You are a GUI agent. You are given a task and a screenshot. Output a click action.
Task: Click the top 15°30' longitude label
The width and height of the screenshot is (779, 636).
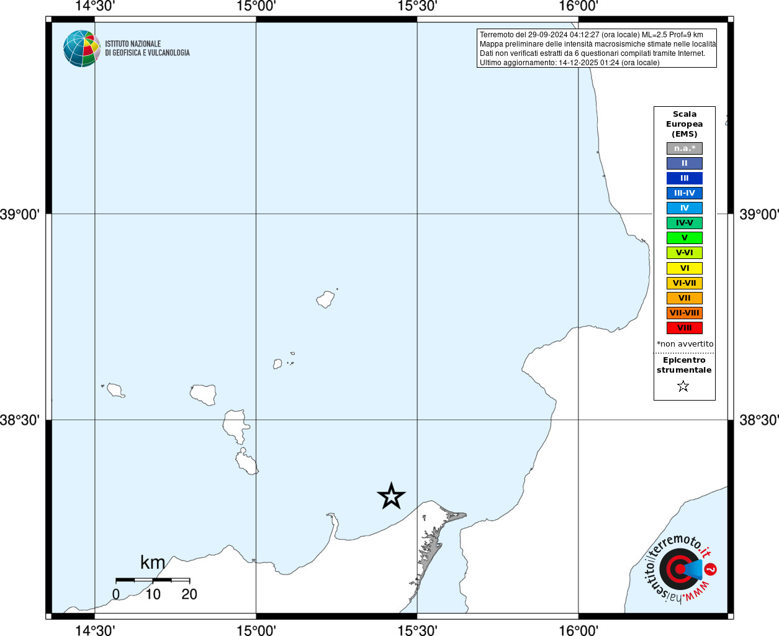[x=417, y=6]
